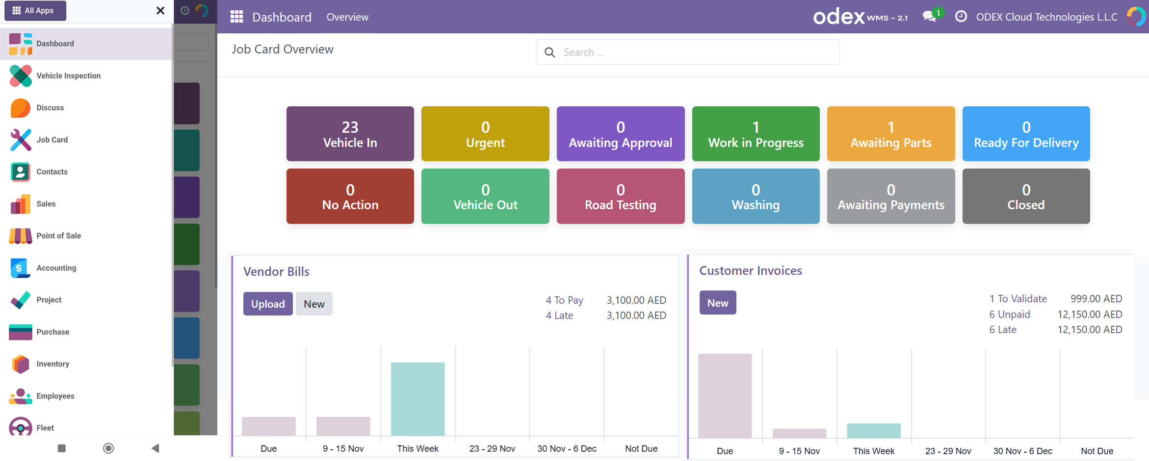Open the Discuss app icon

pos(21,108)
